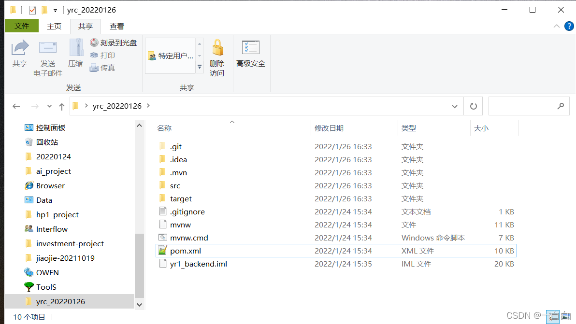Collapse the ribbon with the chevron
This screenshot has height=324, width=576.
pos(557,26)
